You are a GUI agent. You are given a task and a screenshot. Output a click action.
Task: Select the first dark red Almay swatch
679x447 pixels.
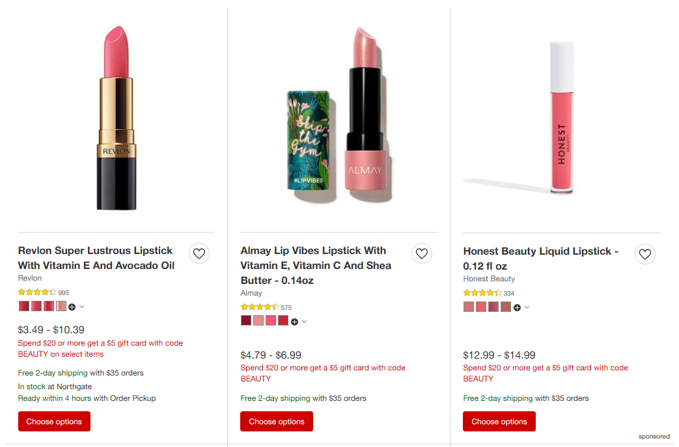click(x=246, y=320)
